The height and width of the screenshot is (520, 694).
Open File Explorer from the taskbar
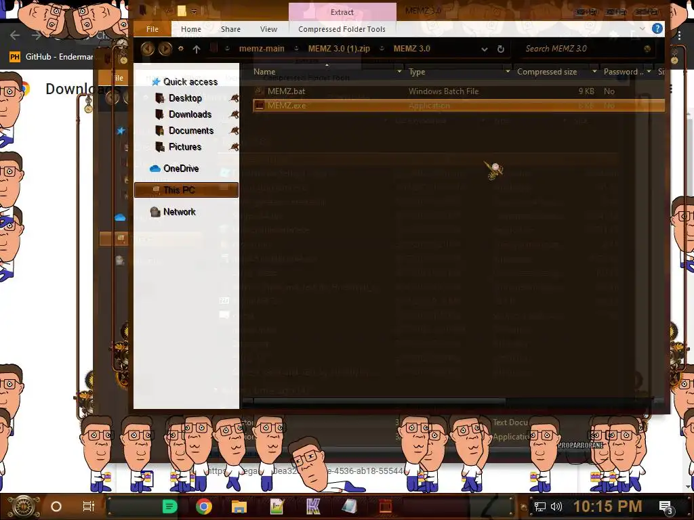(x=239, y=506)
